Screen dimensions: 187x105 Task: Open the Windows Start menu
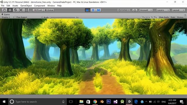[4, 102]
